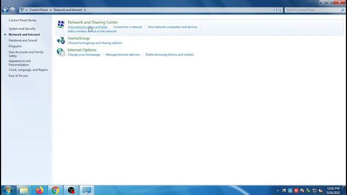347x195 pixels.
Task: Launch Google Chrome from the taskbar
Action: point(55,190)
